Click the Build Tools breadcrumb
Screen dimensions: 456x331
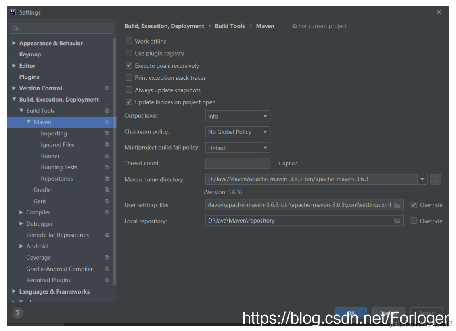[230, 26]
